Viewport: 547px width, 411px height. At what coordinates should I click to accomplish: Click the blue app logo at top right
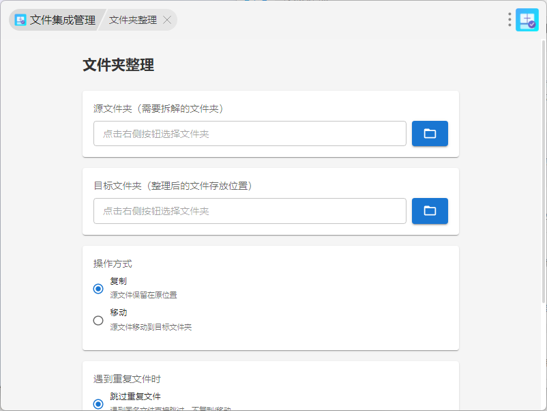tap(527, 20)
